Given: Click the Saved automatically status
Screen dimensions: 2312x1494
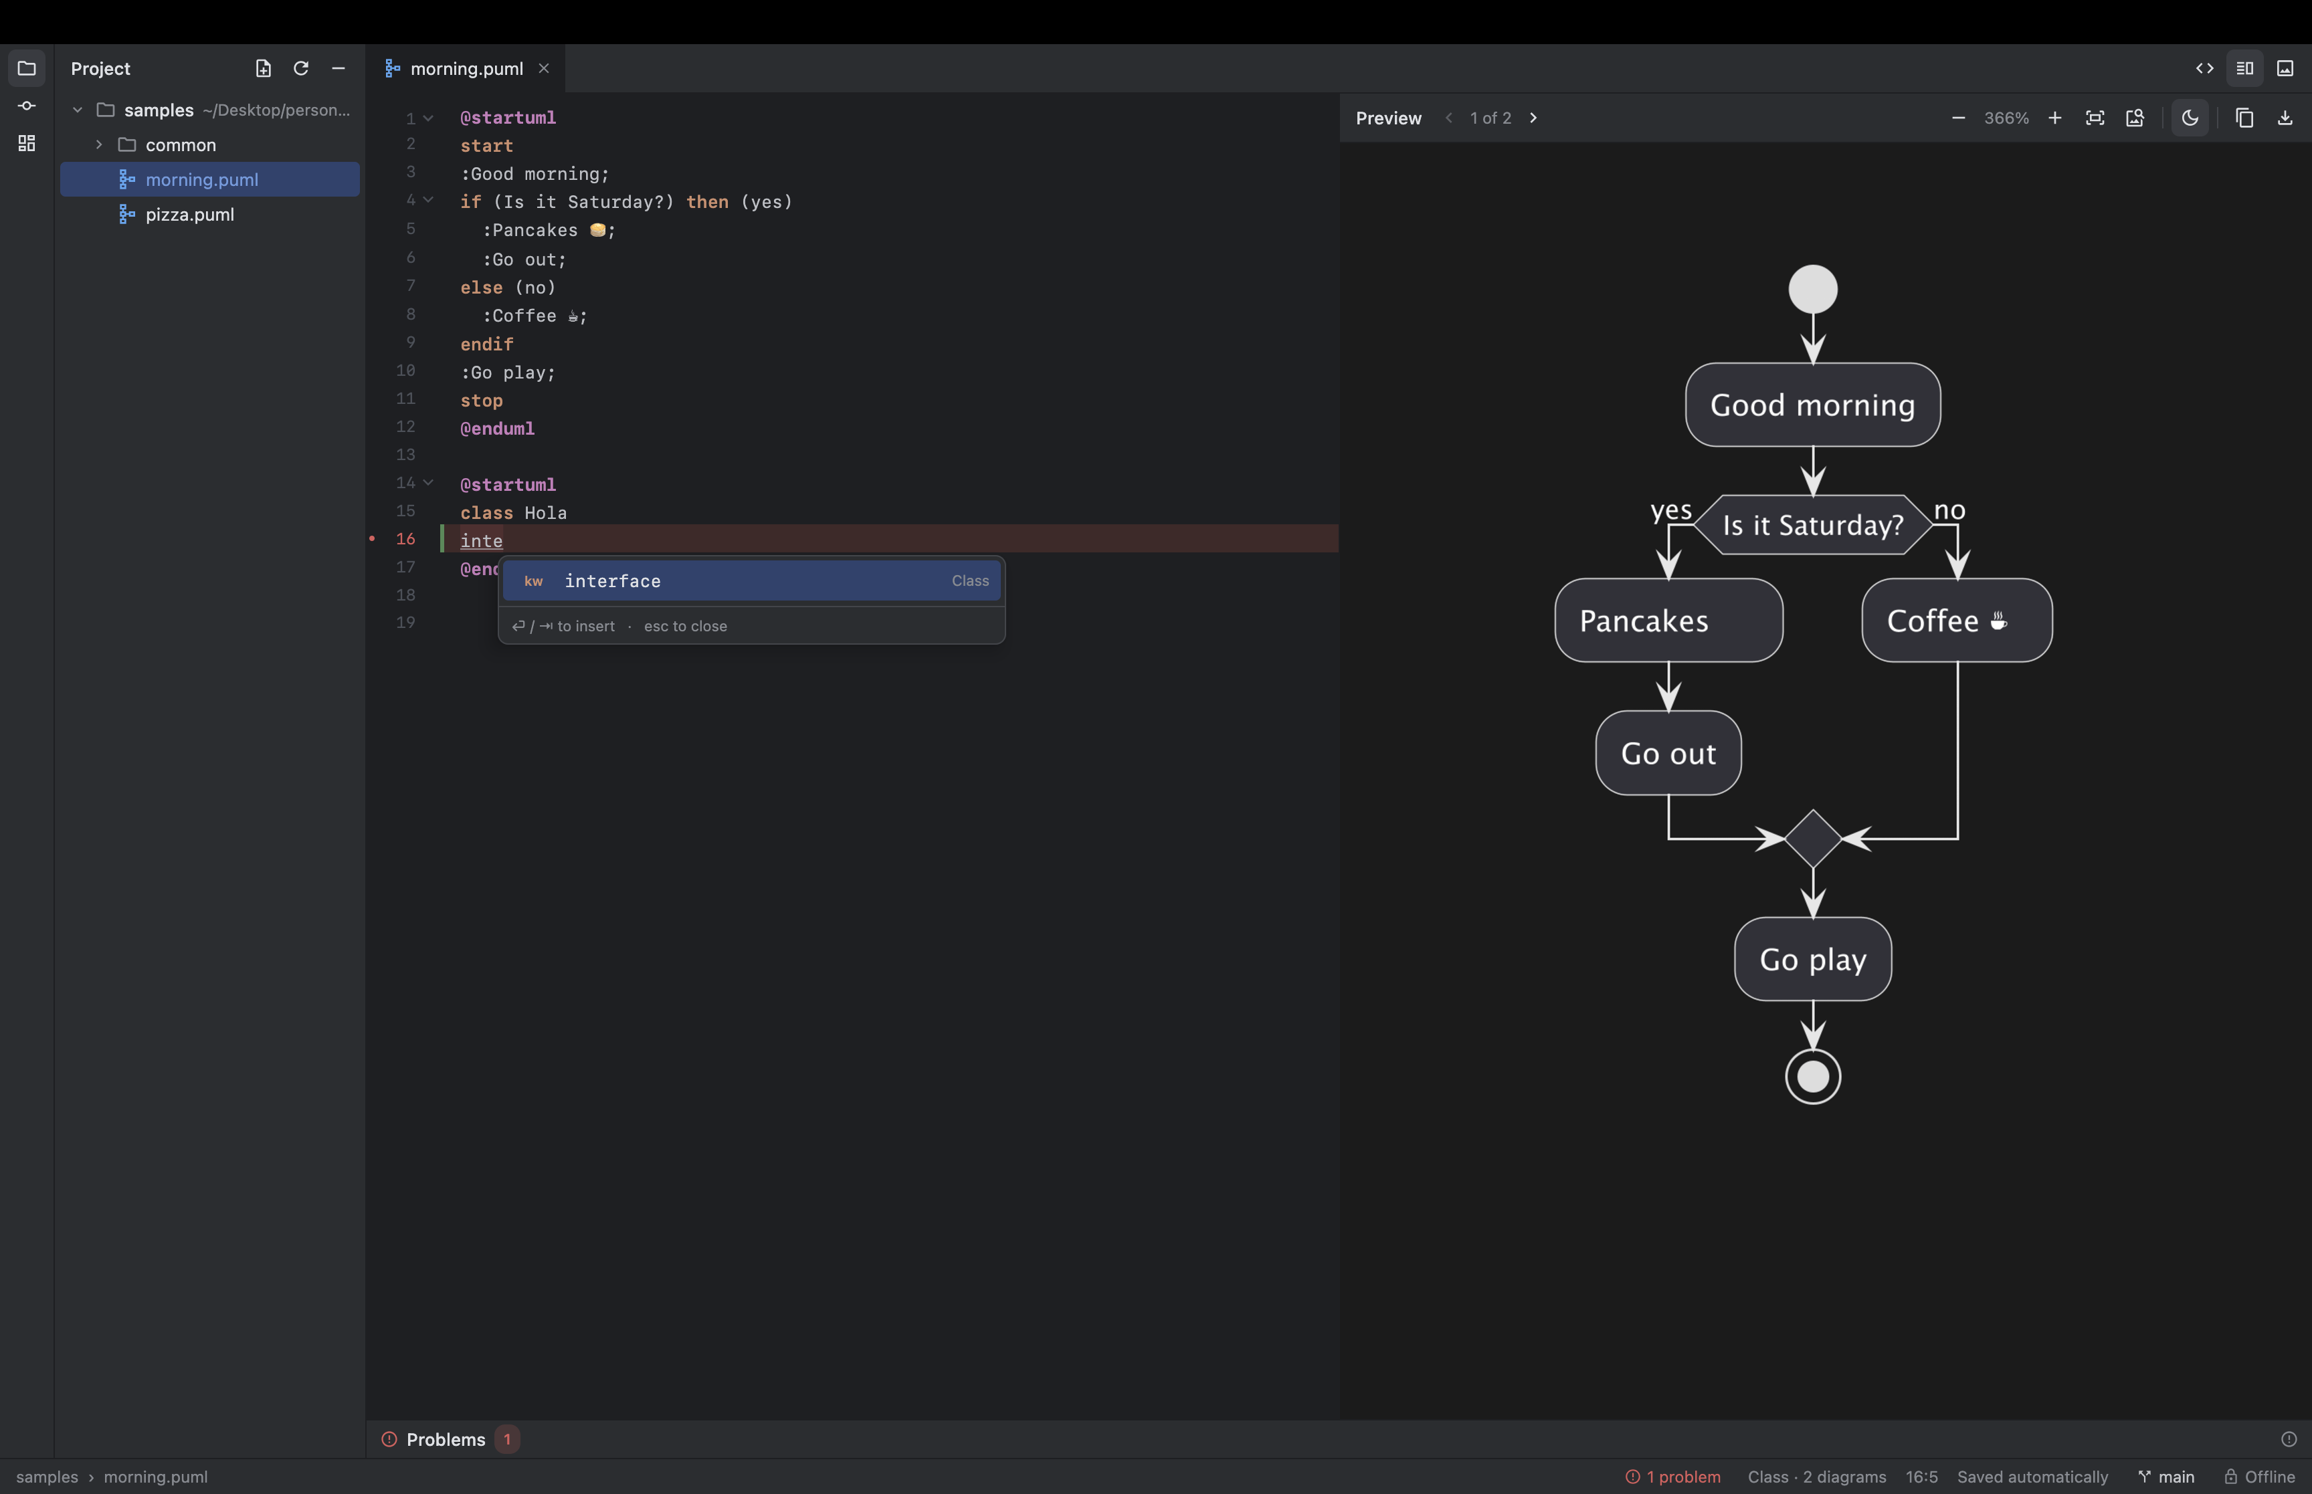Looking at the screenshot, I should pyautogui.click(x=2032, y=1477).
